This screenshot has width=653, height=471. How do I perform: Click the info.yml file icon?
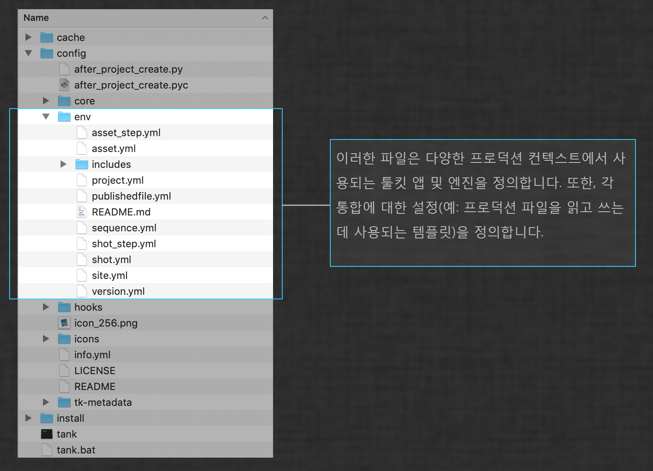[64, 355]
